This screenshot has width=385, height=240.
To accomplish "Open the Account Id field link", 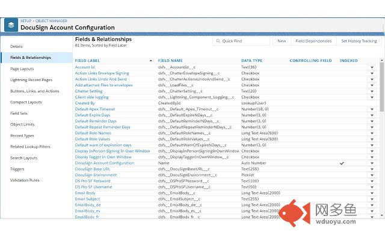I will (x=85, y=67).
